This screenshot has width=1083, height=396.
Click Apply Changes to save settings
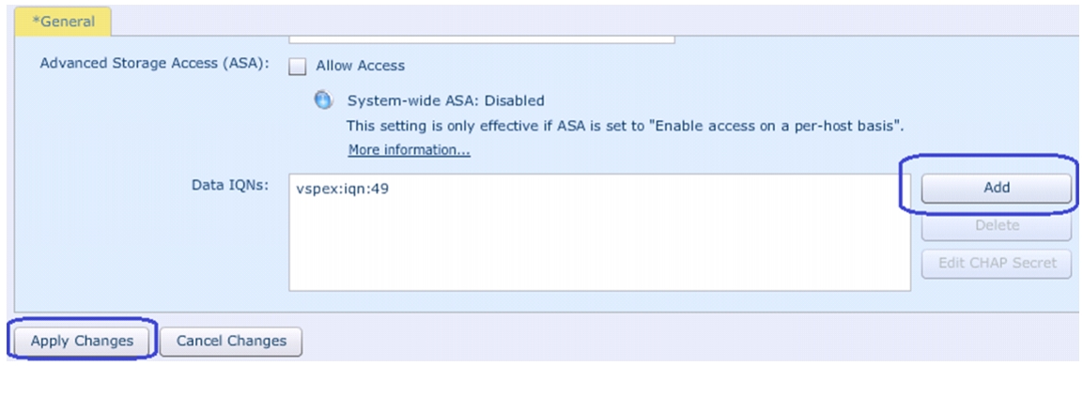(x=82, y=341)
